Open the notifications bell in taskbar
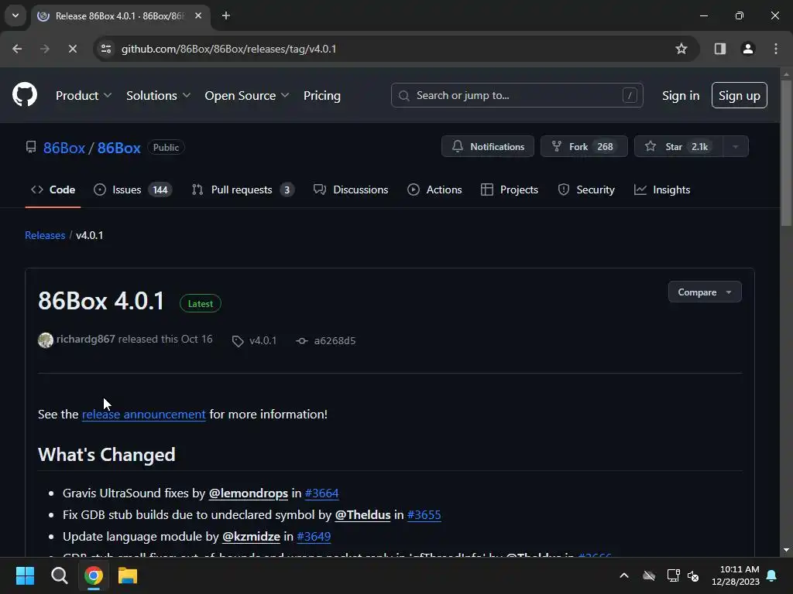The height and width of the screenshot is (594, 793). (x=771, y=575)
